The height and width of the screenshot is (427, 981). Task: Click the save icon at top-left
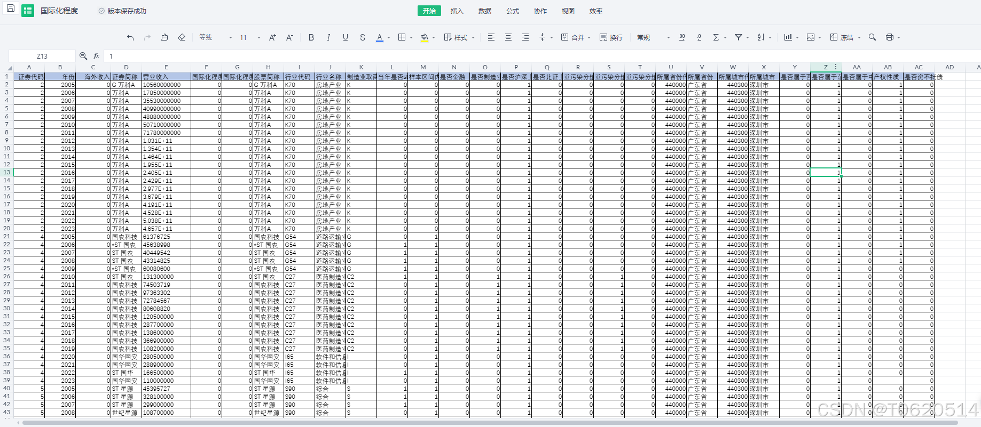[x=10, y=9]
